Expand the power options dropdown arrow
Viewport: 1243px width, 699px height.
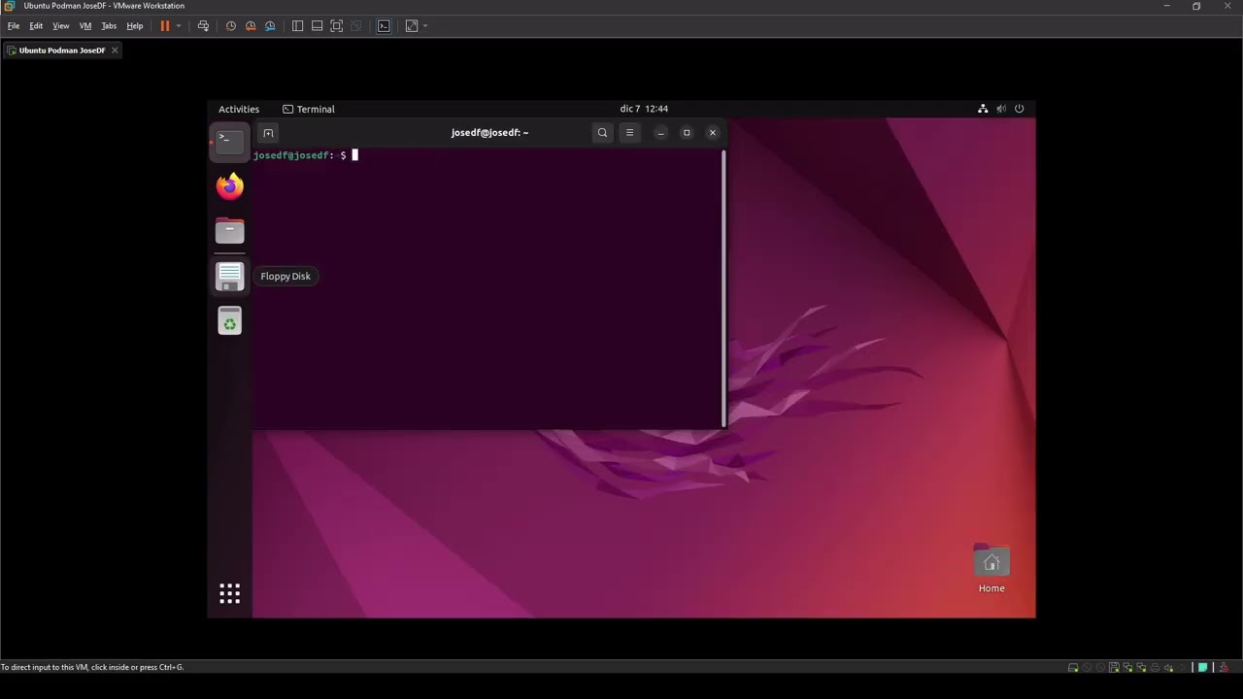tap(179, 26)
